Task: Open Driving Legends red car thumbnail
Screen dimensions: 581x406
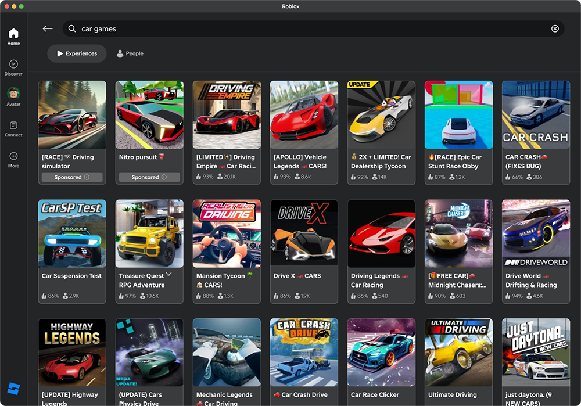Action: [381, 233]
